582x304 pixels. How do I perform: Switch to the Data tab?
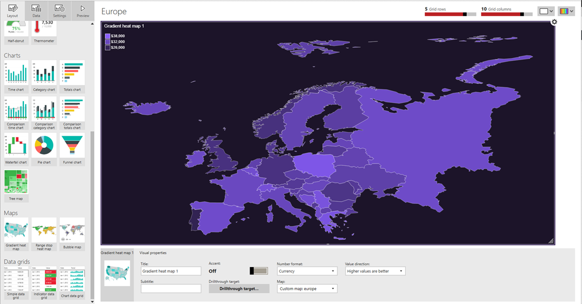[x=36, y=10]
